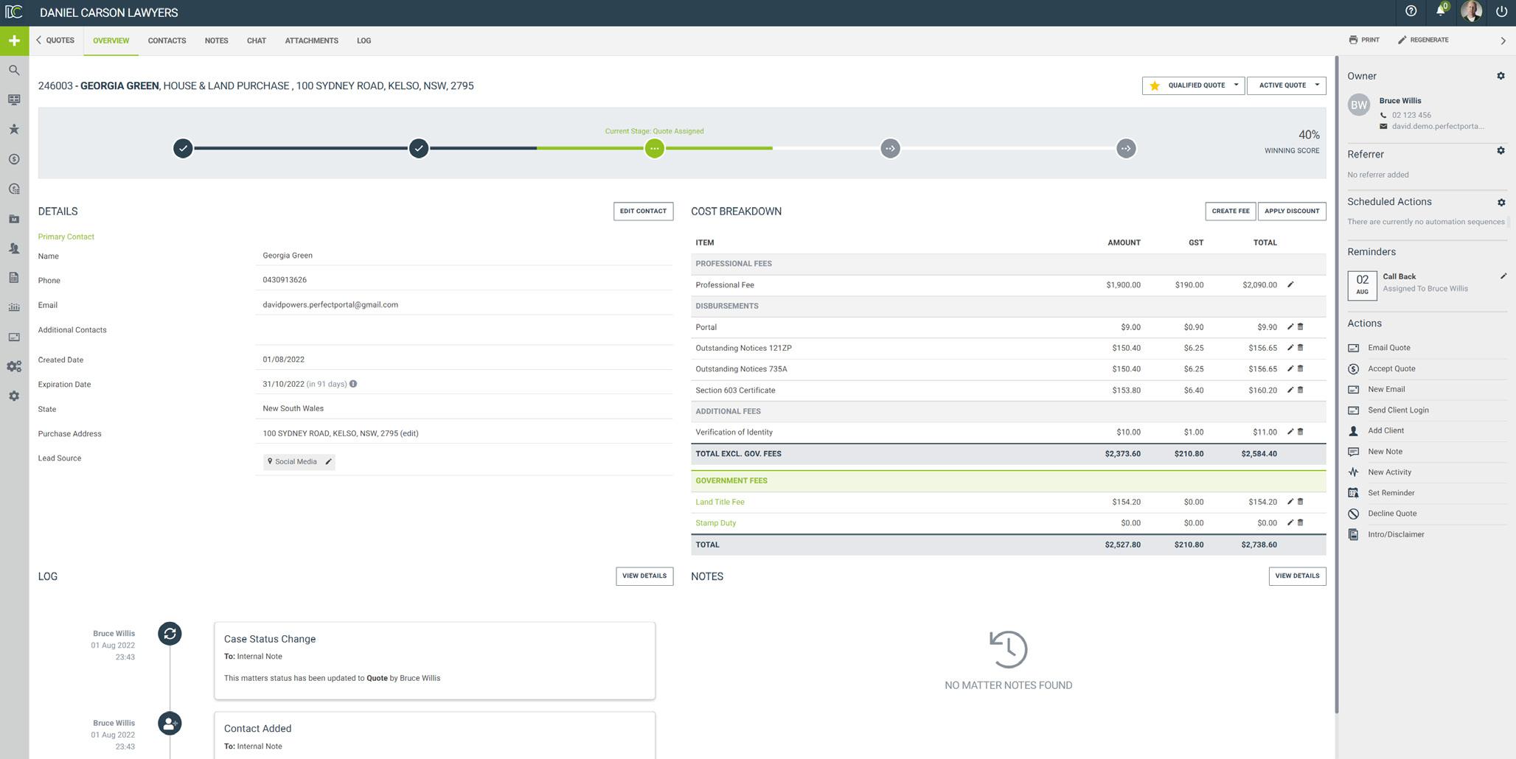This screenshot has height=759, width=1516.
Task: Click the power logout icon
Action: pyautogui.click(x=1501, y=11)
